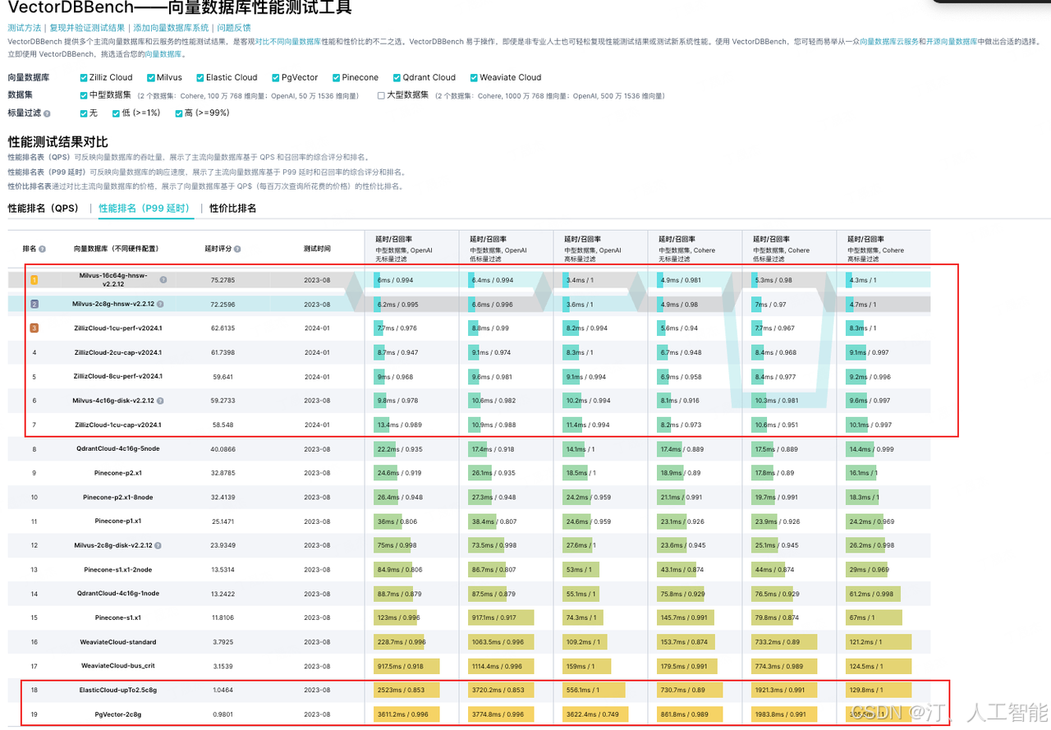
Task: Click the bronze rank 3 badge
Action: click(x=34, y=328)
